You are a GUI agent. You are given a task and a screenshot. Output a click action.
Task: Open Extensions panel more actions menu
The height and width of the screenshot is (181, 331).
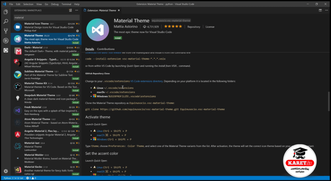77,10
